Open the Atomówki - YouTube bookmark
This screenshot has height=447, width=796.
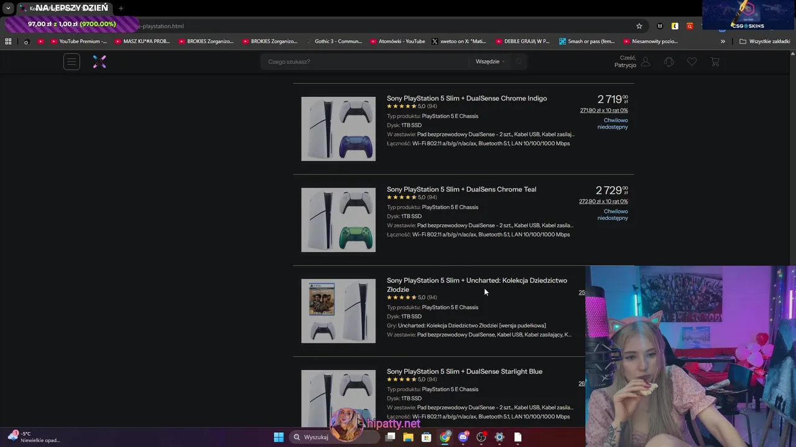(x=397, y=42)
